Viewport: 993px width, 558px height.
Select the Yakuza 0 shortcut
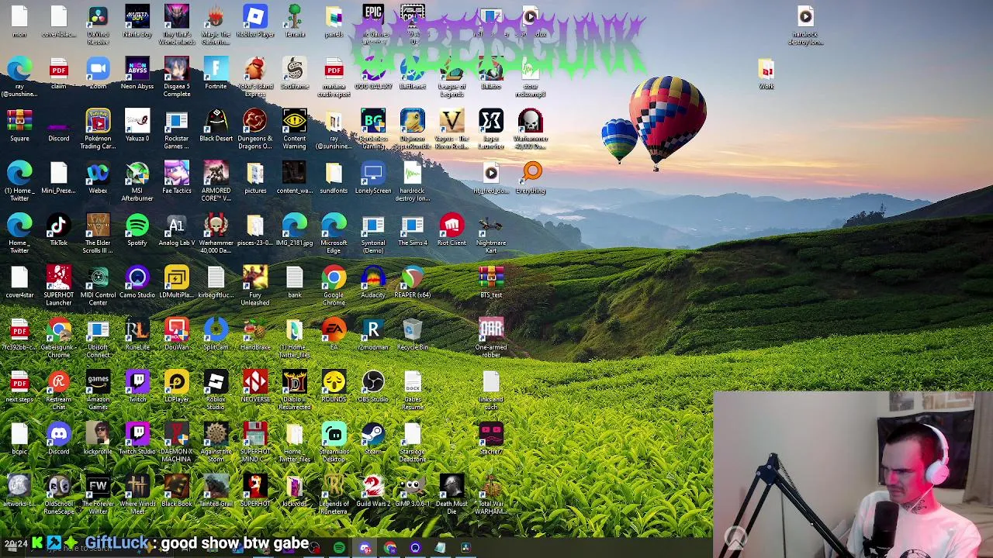[137, 126]
